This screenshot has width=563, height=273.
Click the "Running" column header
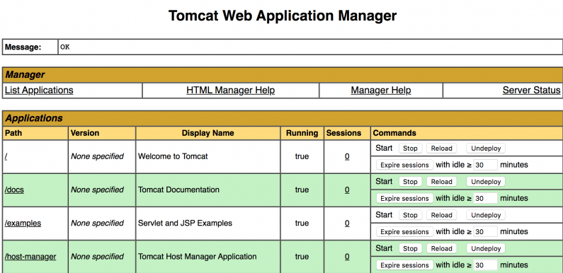coord(302,133)
